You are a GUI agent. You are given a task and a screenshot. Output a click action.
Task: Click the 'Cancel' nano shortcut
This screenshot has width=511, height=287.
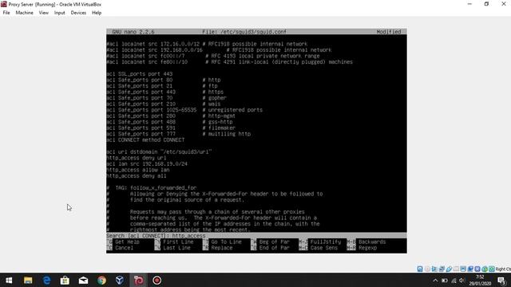pos(125,248)
